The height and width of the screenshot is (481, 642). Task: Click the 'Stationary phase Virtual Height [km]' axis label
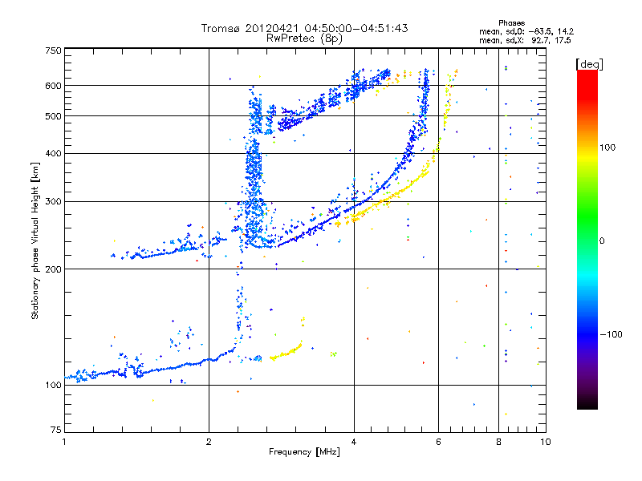(x=35, y=240)
